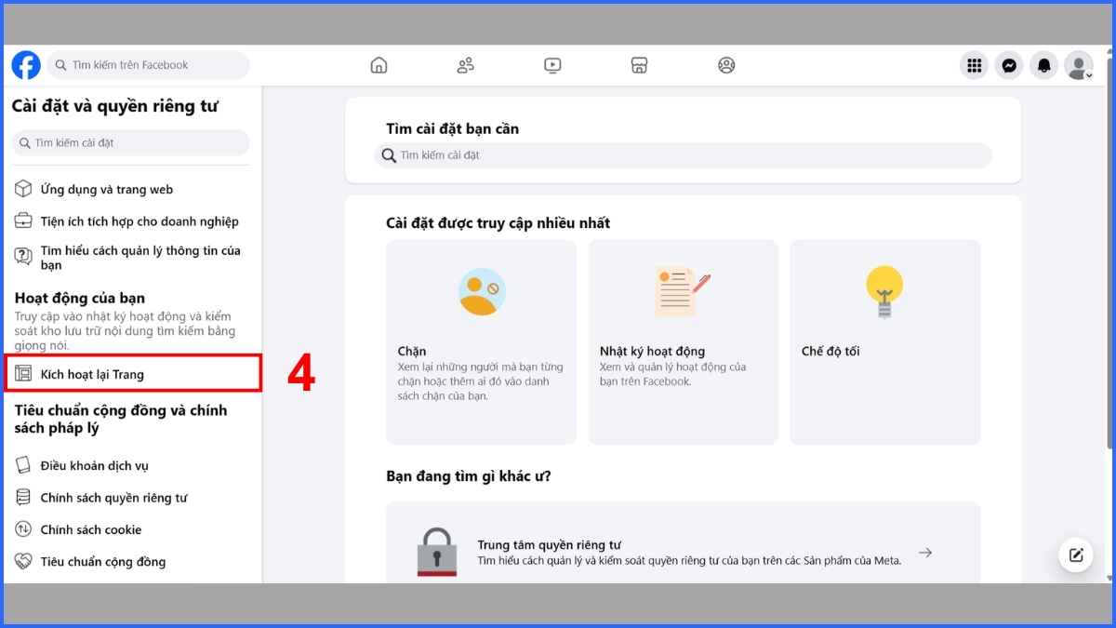This screenshot has width=1116, height=628.
Task: Open the Chặn blocking settings card
Action: 481,341
